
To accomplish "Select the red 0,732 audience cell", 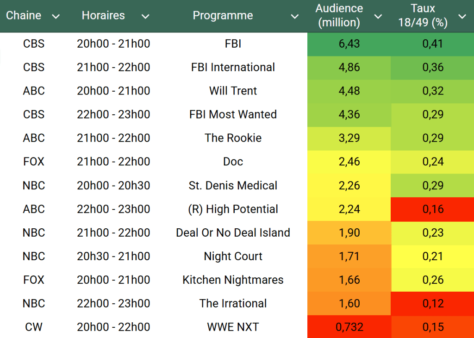I will (x=349, y=327).
